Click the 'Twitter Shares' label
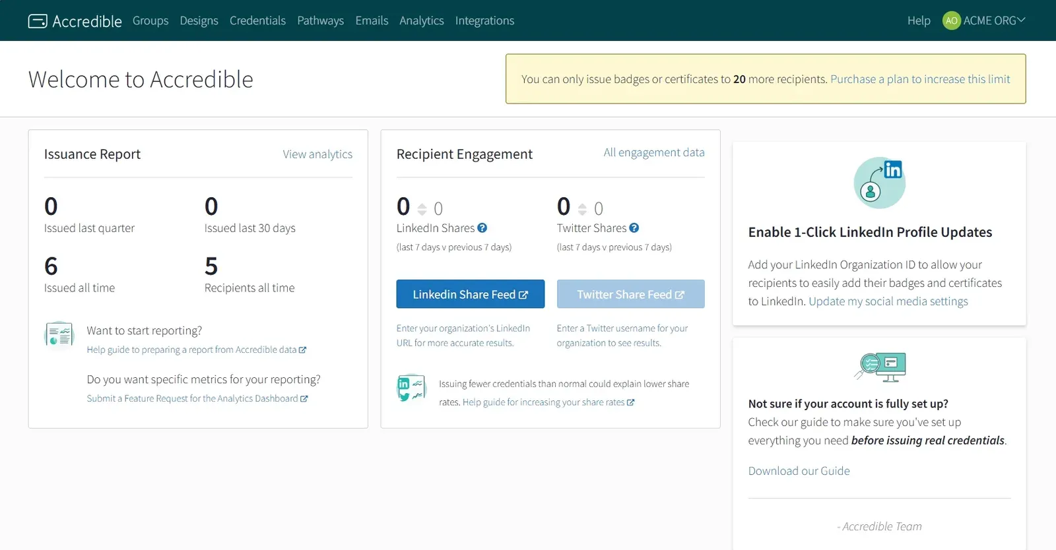The image size is (1056, 550). tap(591, 228)
